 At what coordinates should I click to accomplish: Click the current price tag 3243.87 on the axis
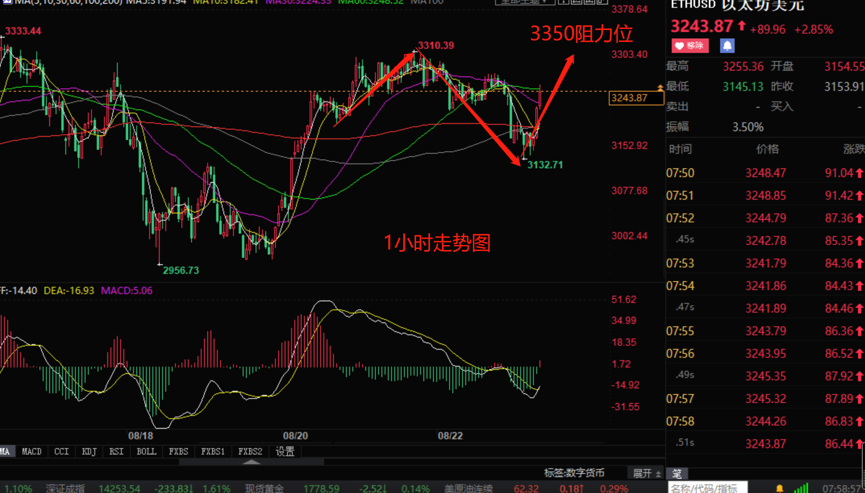(x=636, y=98)
